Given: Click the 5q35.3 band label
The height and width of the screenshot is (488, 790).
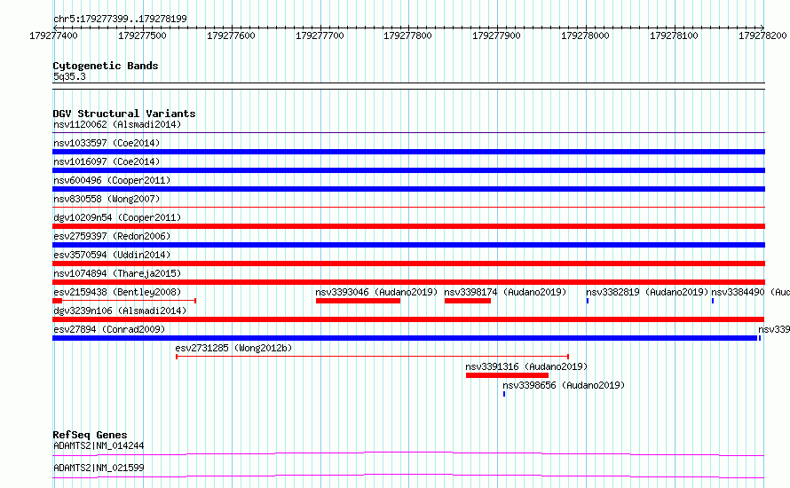Looking at the screenshot, I should [69, 76].
